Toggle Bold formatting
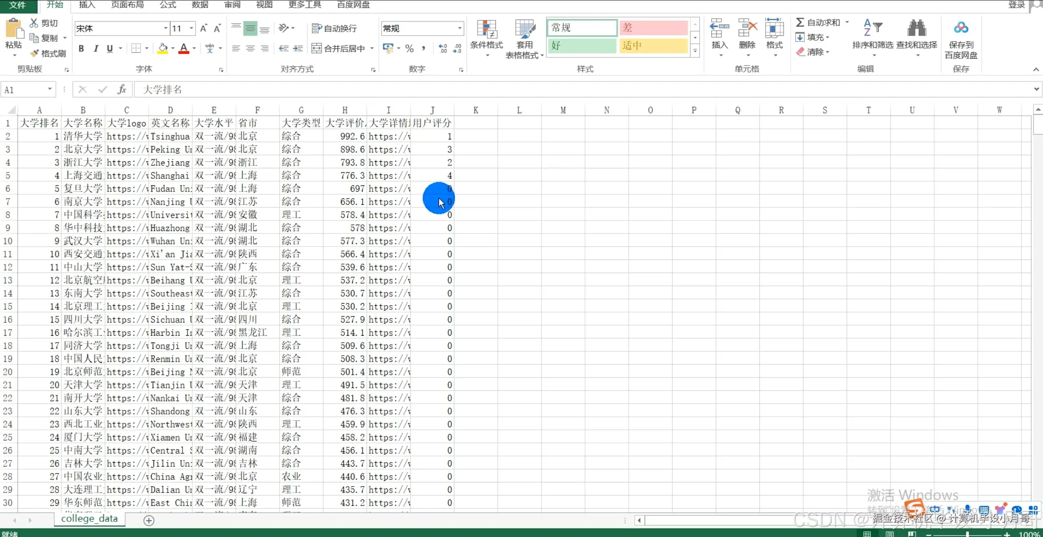 (x=81, y=49)
